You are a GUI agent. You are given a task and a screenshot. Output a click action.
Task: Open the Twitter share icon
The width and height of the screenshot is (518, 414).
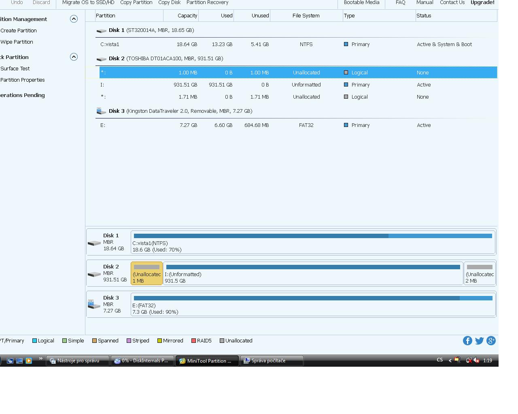pyautogui.click(x=479, y=341)
